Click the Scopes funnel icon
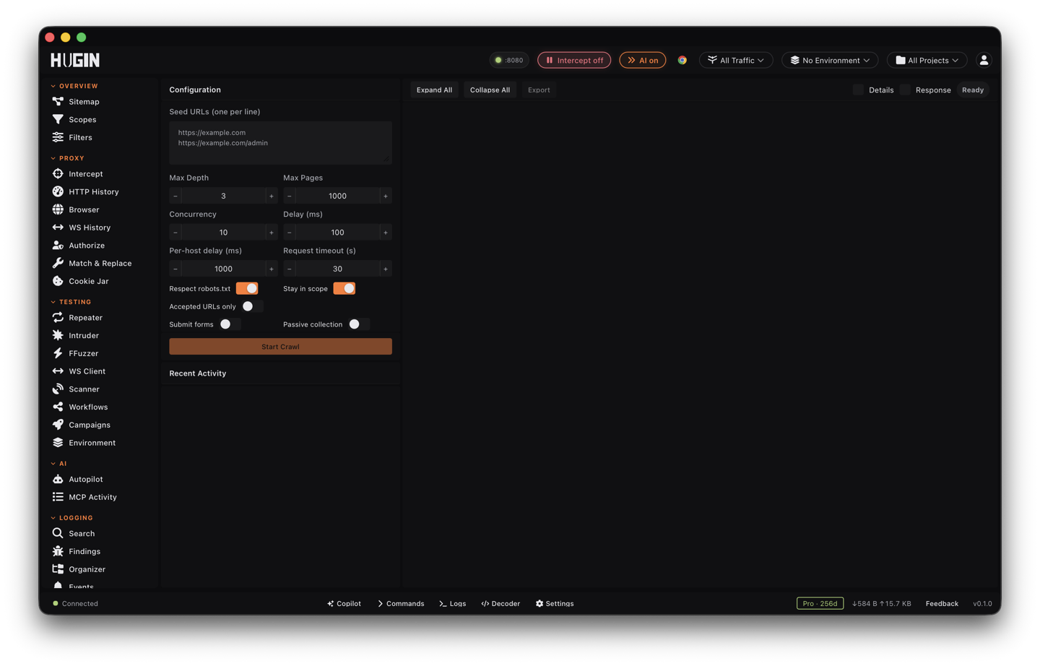Image resolution: width=1040 pixels, height=666 pixels. [x=58, y=119]
